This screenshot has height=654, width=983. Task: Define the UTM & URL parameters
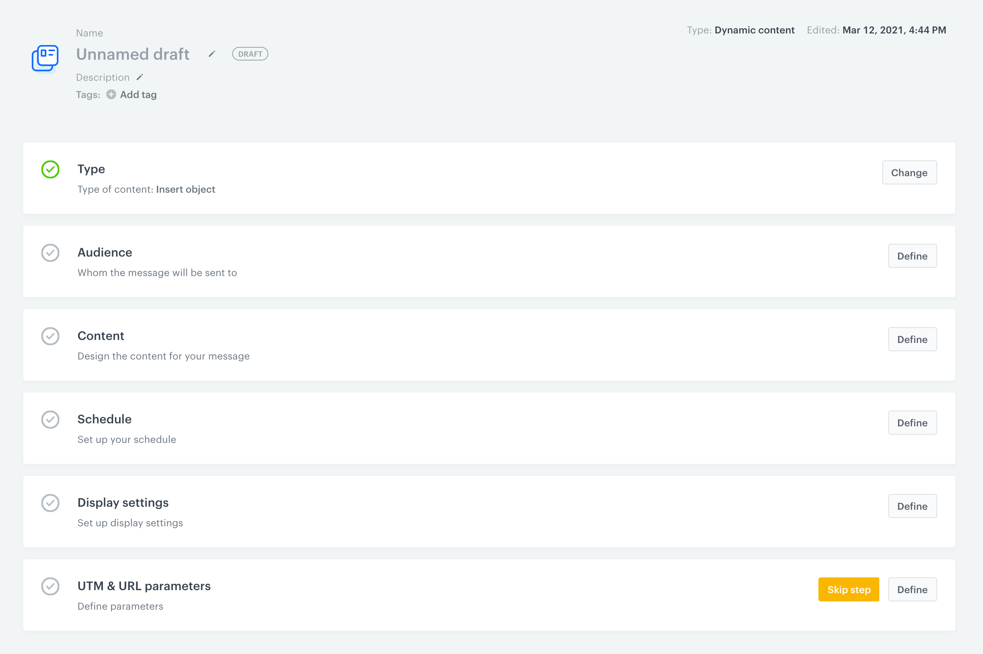pyautogui.click(x=912, y=589)
